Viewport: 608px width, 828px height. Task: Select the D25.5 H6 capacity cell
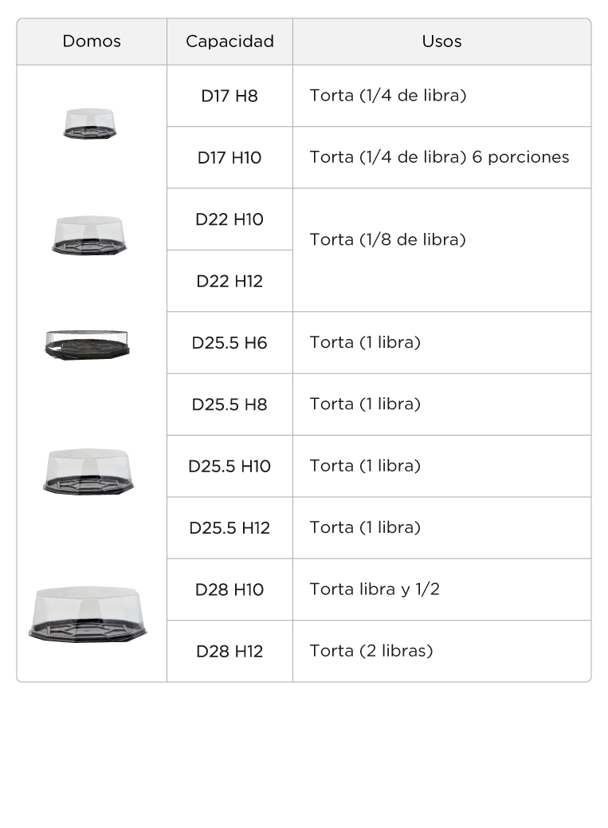[230, 343]
